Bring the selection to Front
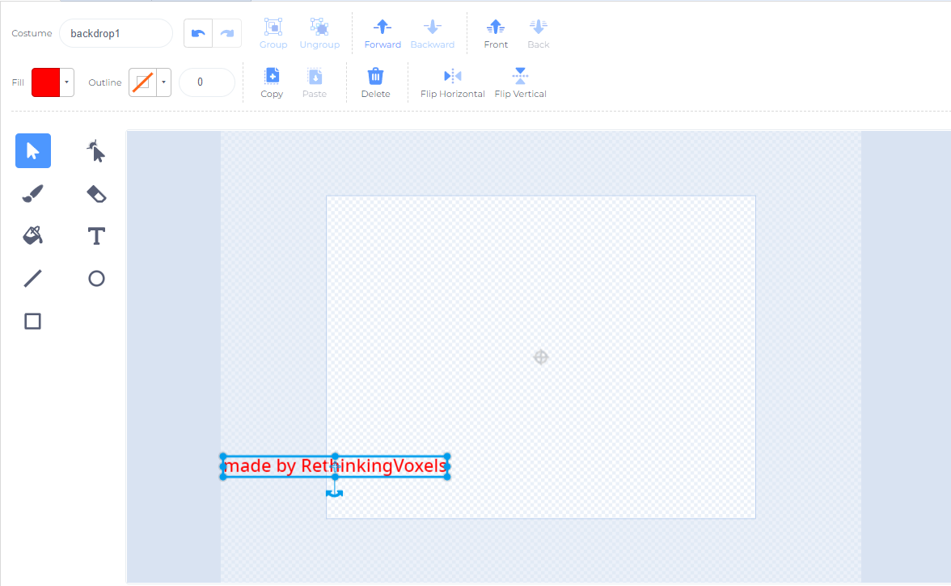951x586 pixels. (x=496, y=32)
